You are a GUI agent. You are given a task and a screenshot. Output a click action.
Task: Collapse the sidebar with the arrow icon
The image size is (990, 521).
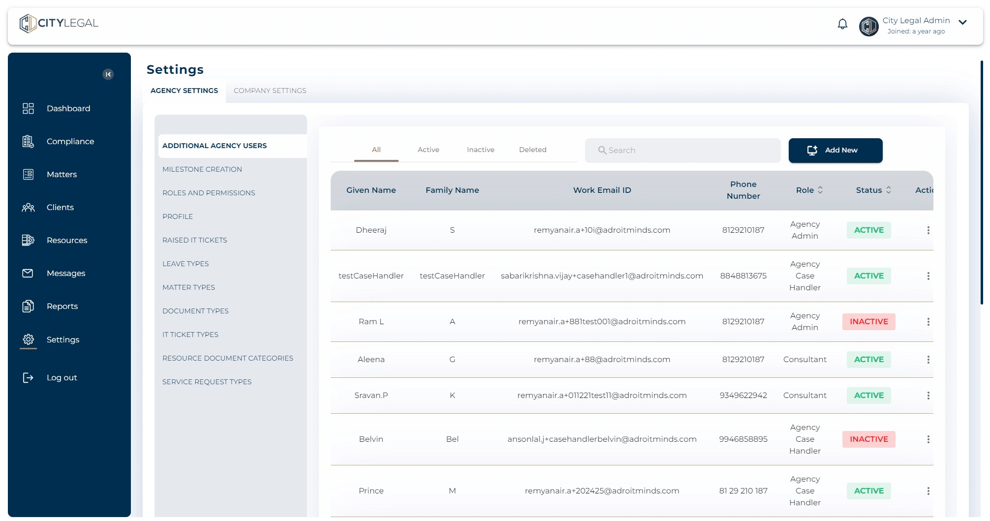[x=108, y=74]
